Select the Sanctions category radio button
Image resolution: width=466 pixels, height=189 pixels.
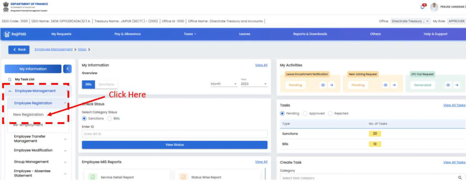pos(84,118)
